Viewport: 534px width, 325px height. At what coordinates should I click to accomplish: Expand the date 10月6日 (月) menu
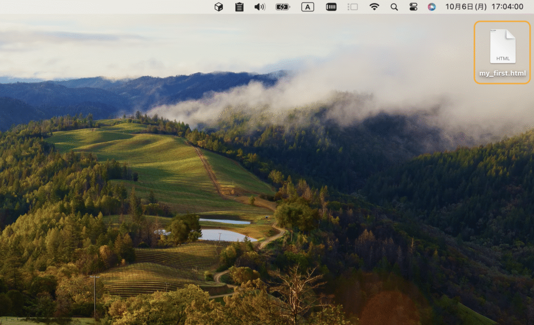(466, 7)
